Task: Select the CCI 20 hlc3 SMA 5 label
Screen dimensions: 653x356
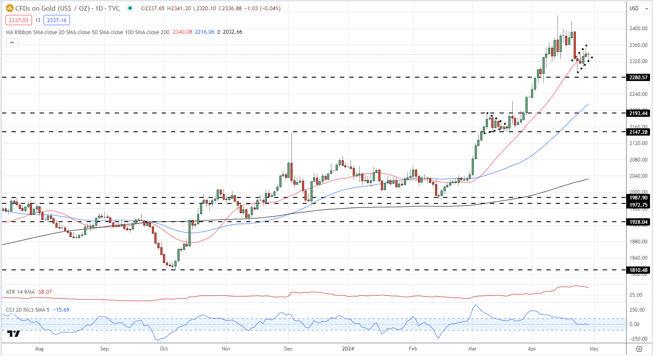Action: pyautogui.click(x=28, y=310)
